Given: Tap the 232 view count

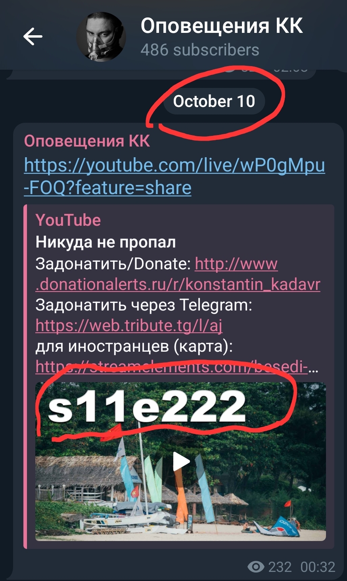Looking at the screenshot, I should (280, 567).
